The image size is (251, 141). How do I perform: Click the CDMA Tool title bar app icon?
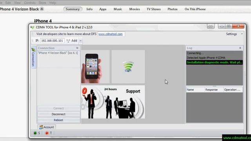tap(33, 27)
